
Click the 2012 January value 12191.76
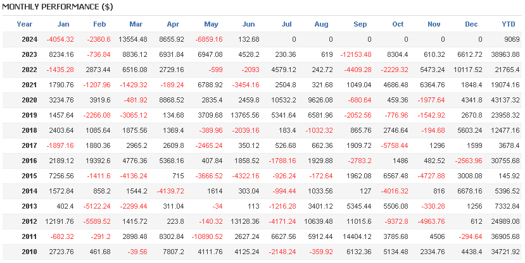[x=57, y=220]
